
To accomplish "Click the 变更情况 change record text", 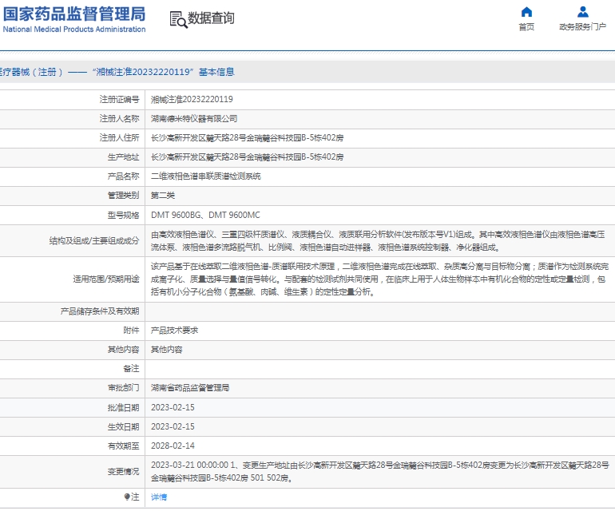I will [x=379, y=472].
